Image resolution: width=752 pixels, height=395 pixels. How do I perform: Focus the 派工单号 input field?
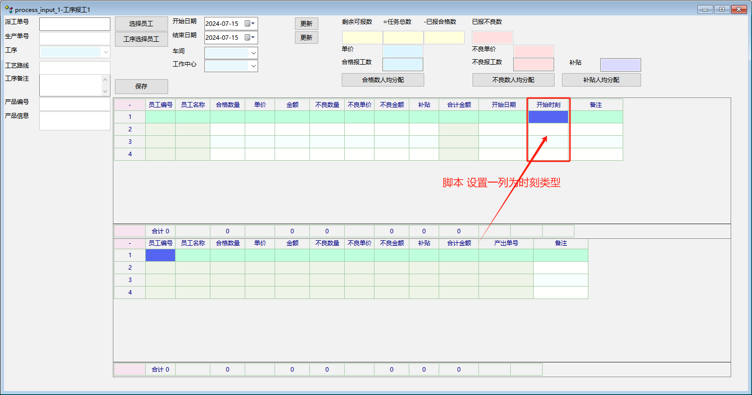click(x=75, y=24)
